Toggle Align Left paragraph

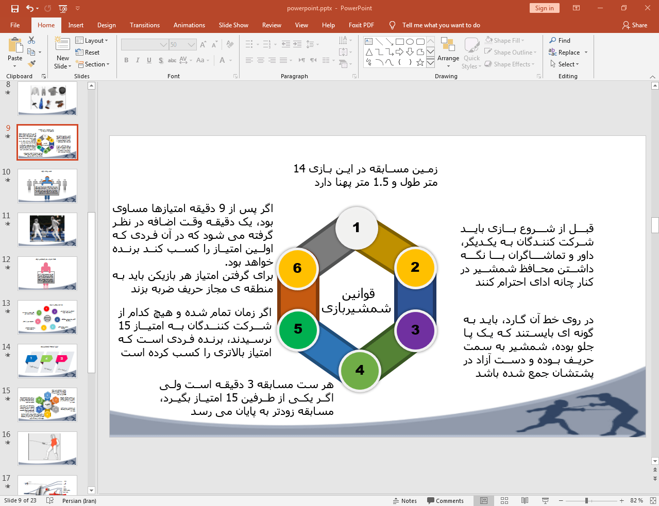point(249,60)
